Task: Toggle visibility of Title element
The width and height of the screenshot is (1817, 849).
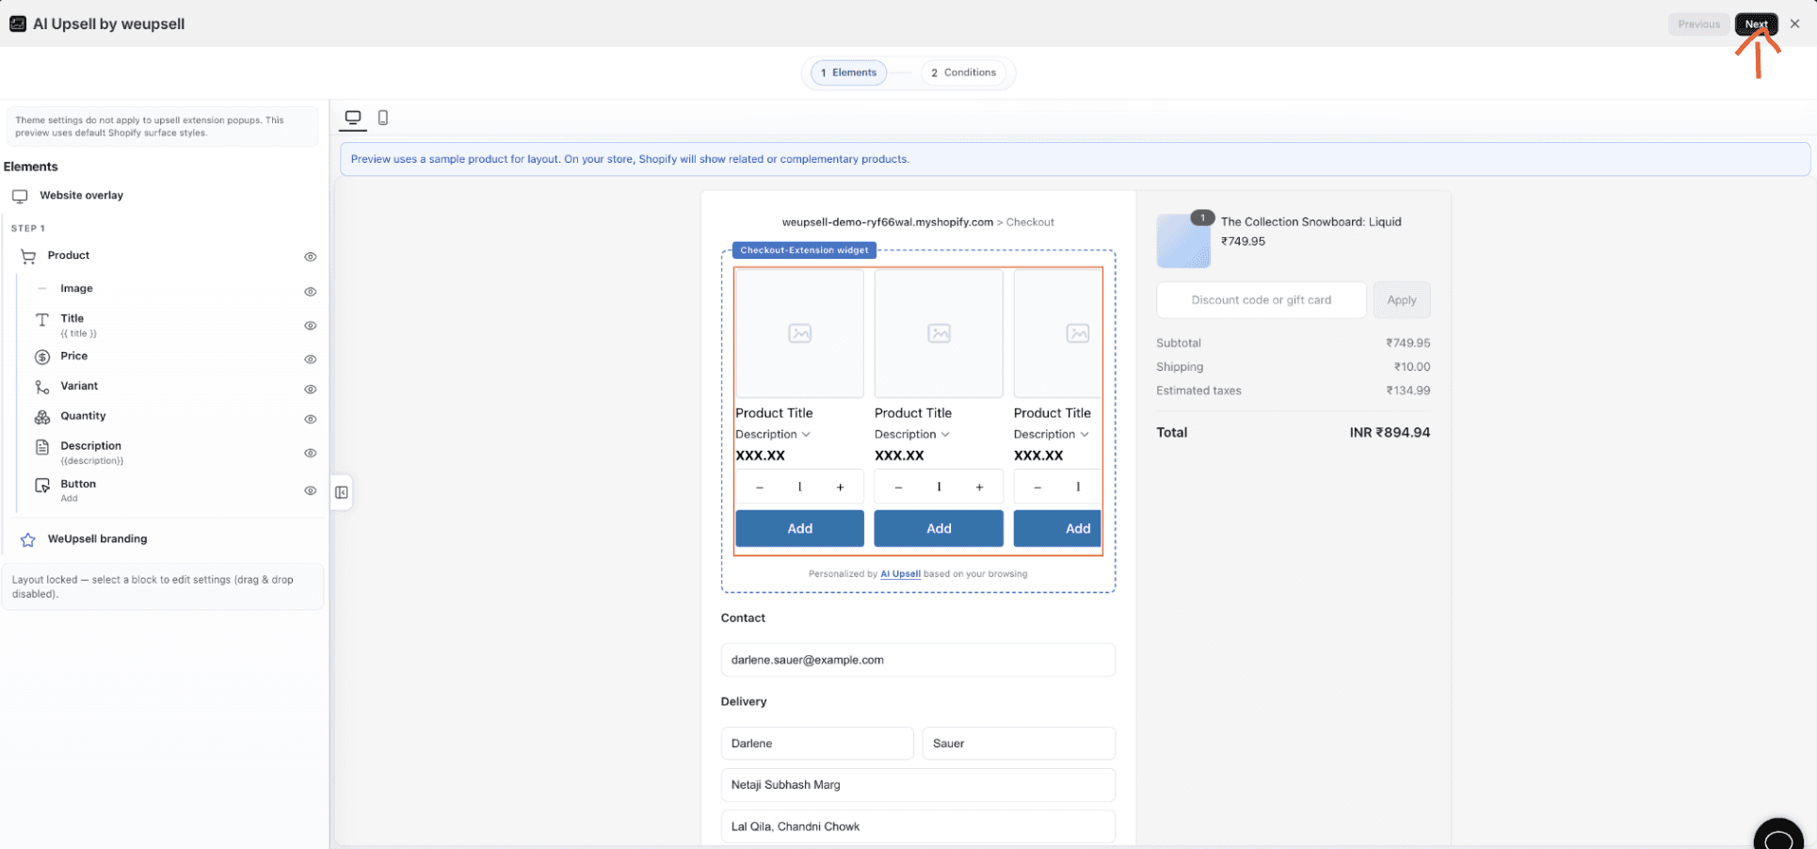Action: [310, 326]
